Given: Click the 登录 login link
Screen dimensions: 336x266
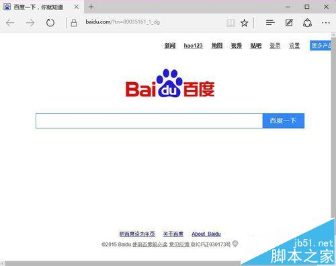Looking at the screenshot, I should pyautogui.click(x=275, y=46).
